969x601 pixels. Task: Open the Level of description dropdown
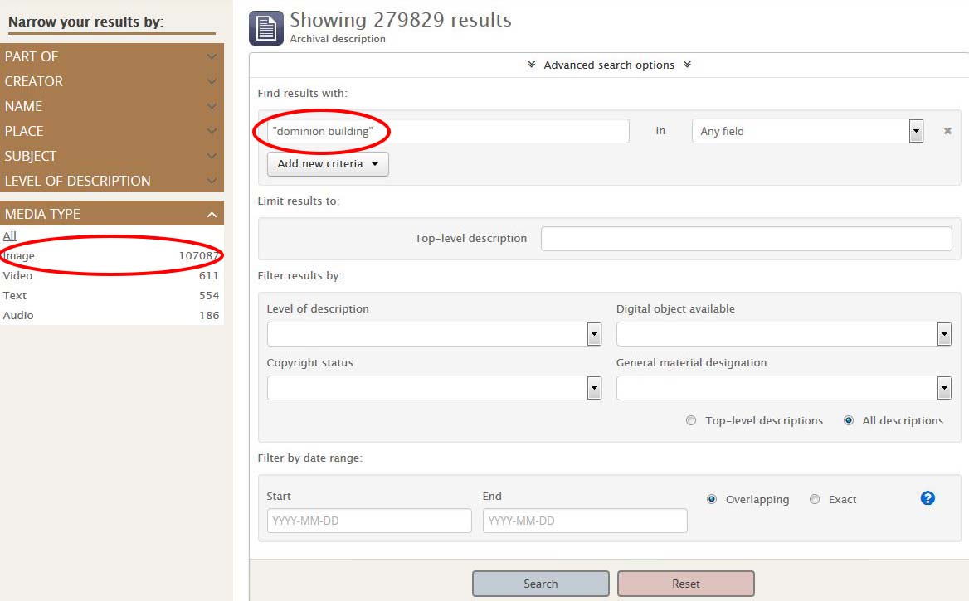434,334
